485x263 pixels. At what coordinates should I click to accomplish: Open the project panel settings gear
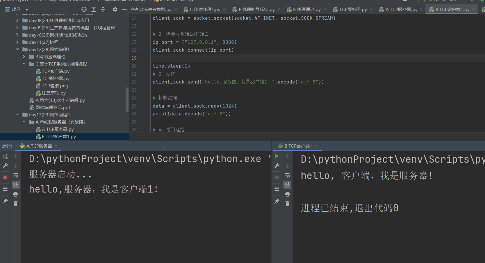pyautogui.click(x=115, y=9)
